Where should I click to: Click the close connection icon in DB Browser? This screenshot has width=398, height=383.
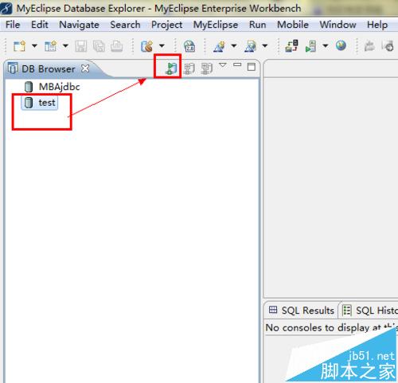(189, 68)
